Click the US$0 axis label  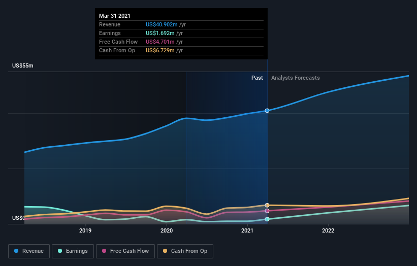coord(19,218)
